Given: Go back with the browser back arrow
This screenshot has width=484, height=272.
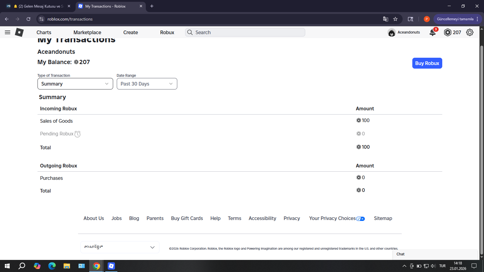Looking at the screenshot, I should click(7, 19).
